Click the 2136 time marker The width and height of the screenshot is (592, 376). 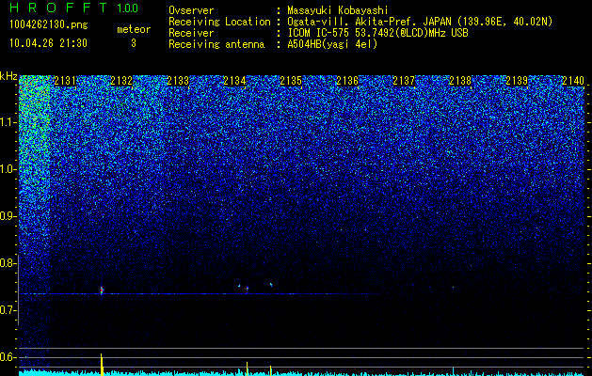(347, 81)
